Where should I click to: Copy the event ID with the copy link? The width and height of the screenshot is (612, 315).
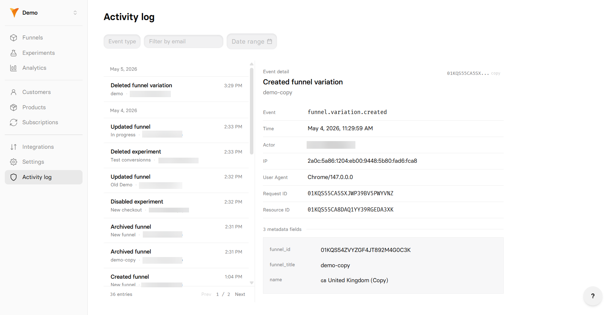point(496,73)
